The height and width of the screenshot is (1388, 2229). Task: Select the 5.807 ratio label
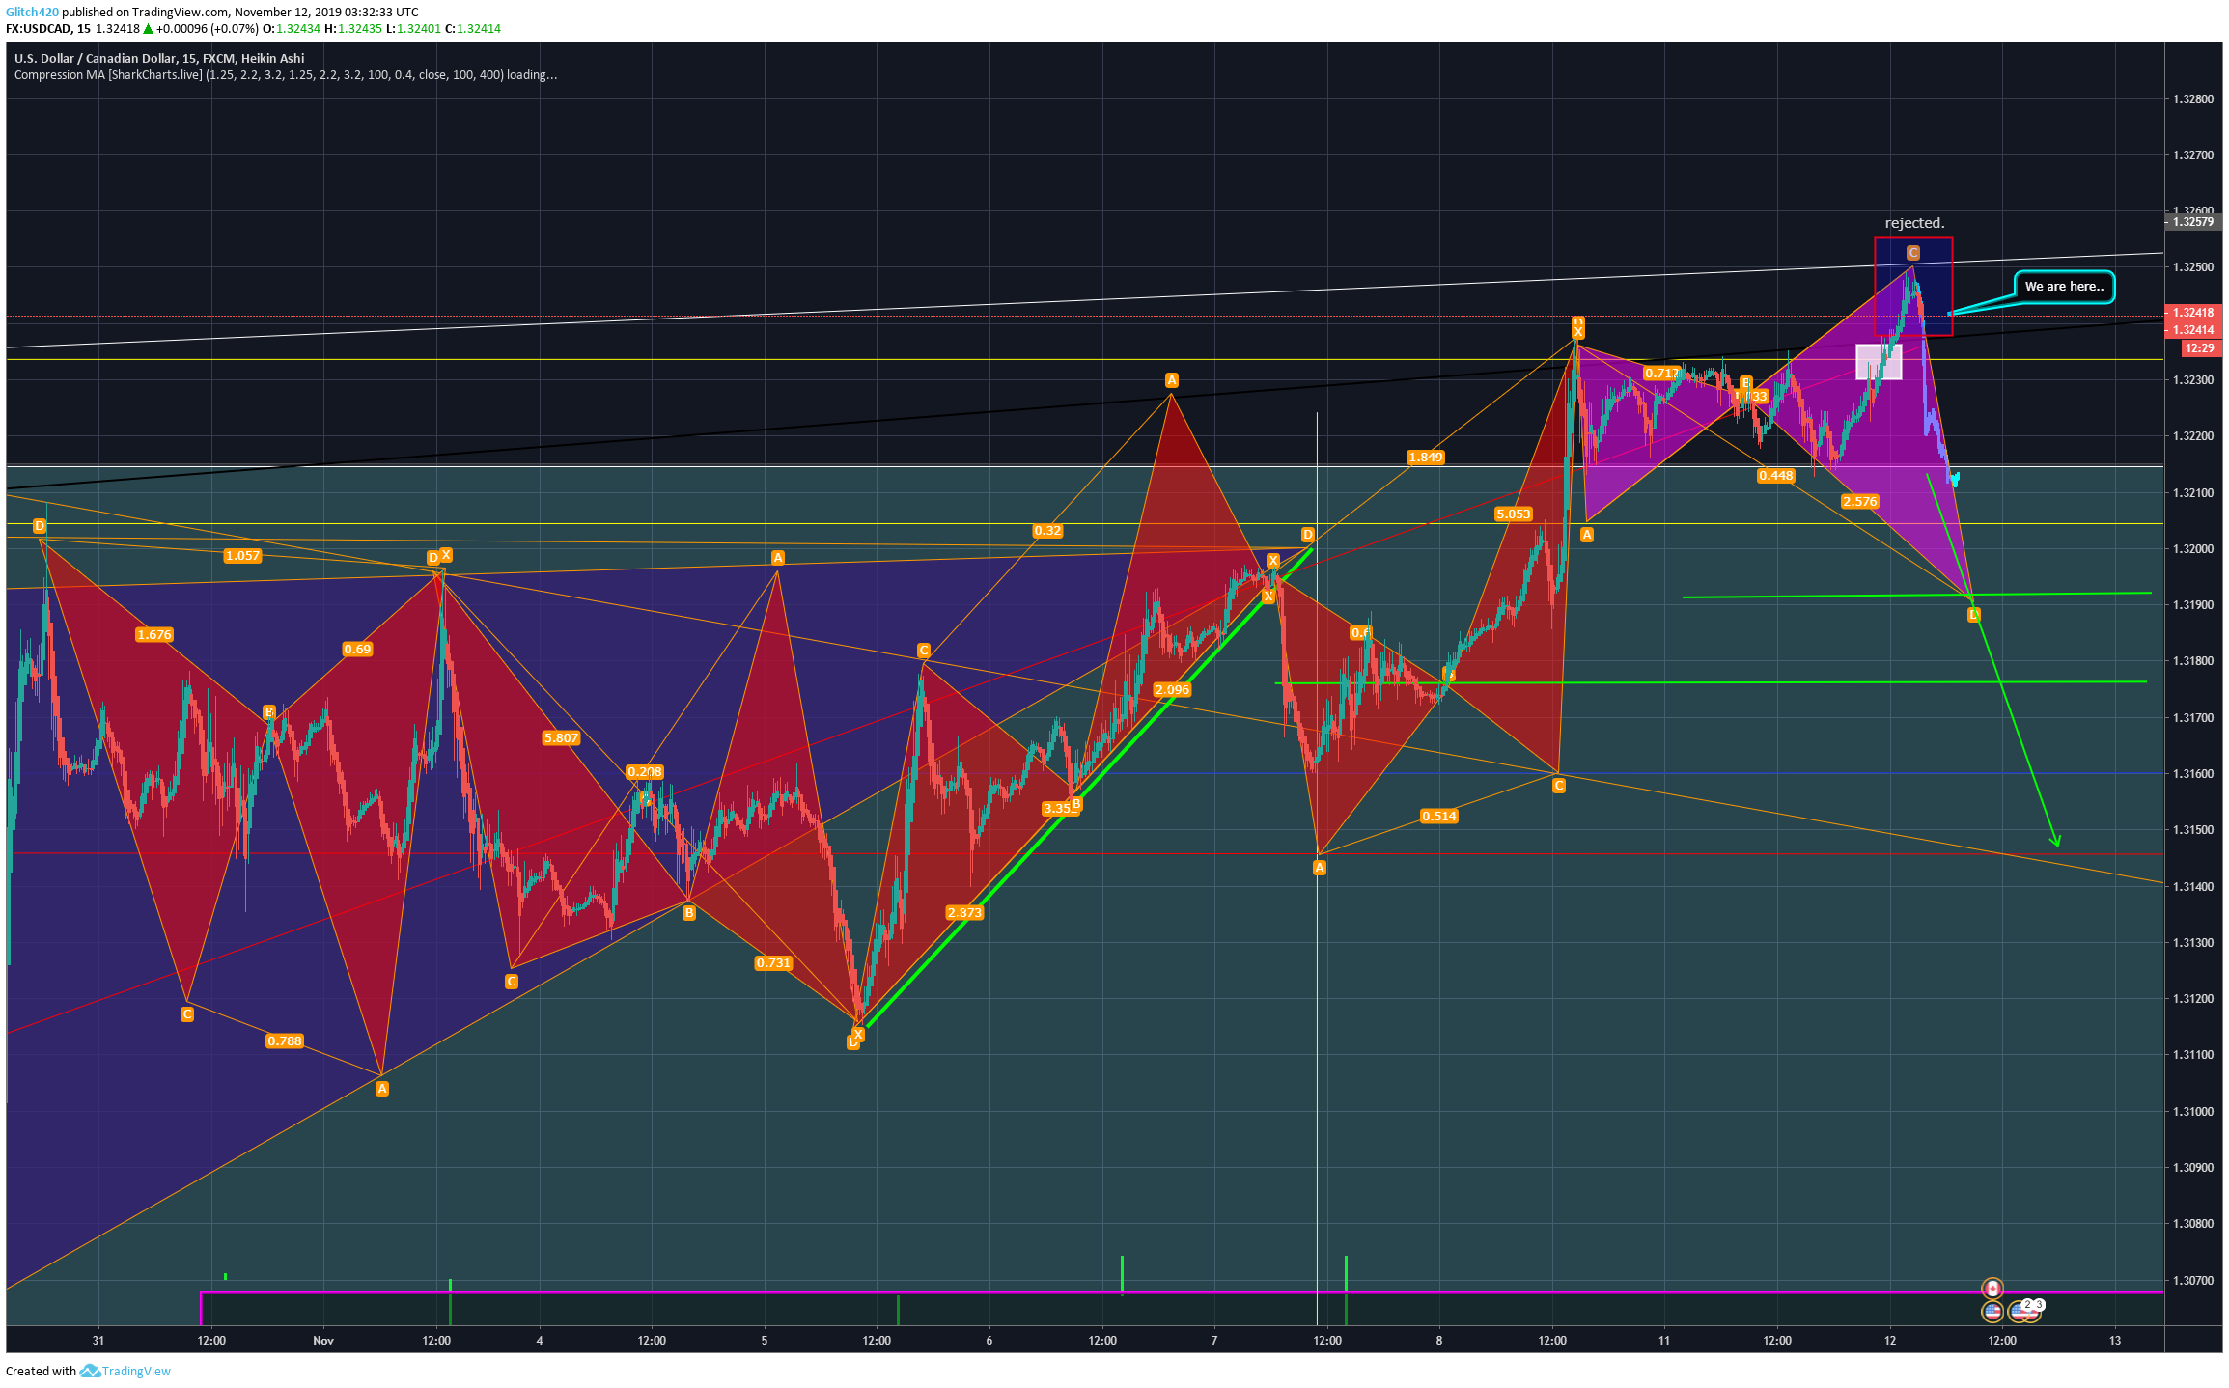pos(561,738)
